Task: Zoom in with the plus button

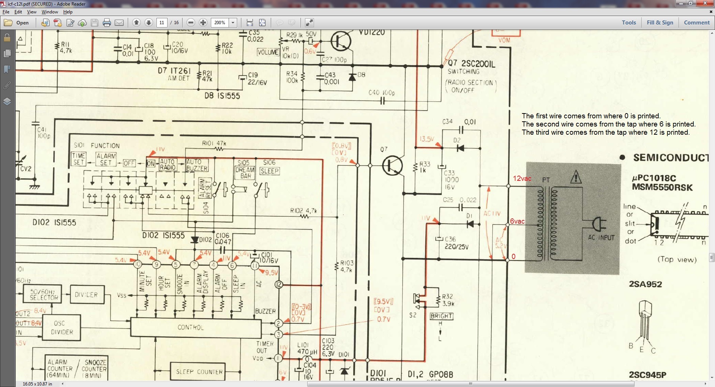Action: pos(203,23)
